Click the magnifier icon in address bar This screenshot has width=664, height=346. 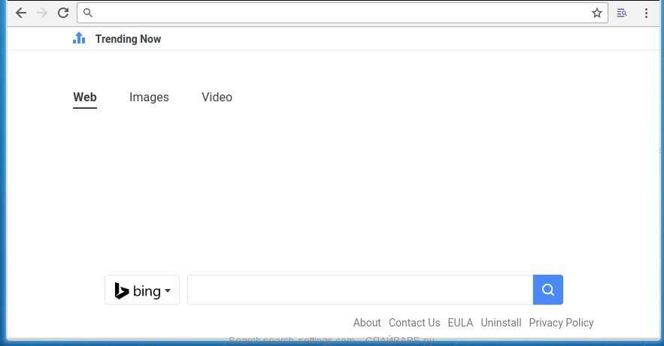click(x=88, y=13)
